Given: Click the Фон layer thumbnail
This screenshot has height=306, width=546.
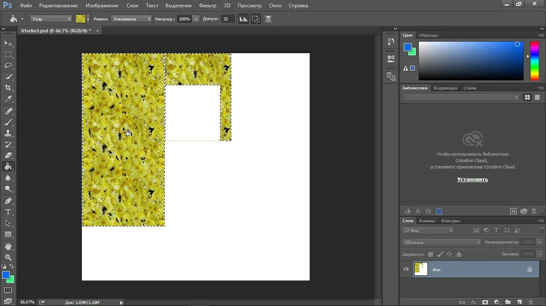Looking at the screenshot, I should tap(421, 269).
